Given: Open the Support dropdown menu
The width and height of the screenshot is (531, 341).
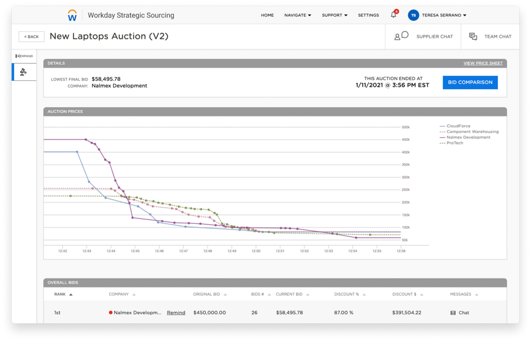Looking at the screenshot, I should point(335,15).
